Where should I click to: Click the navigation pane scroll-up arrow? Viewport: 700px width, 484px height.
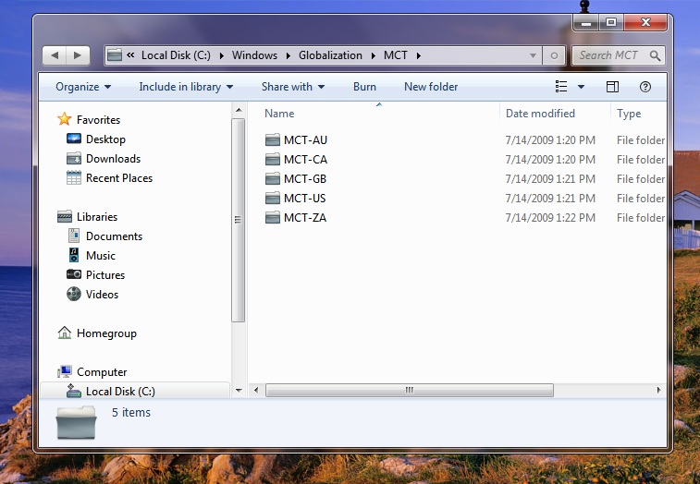239,110
